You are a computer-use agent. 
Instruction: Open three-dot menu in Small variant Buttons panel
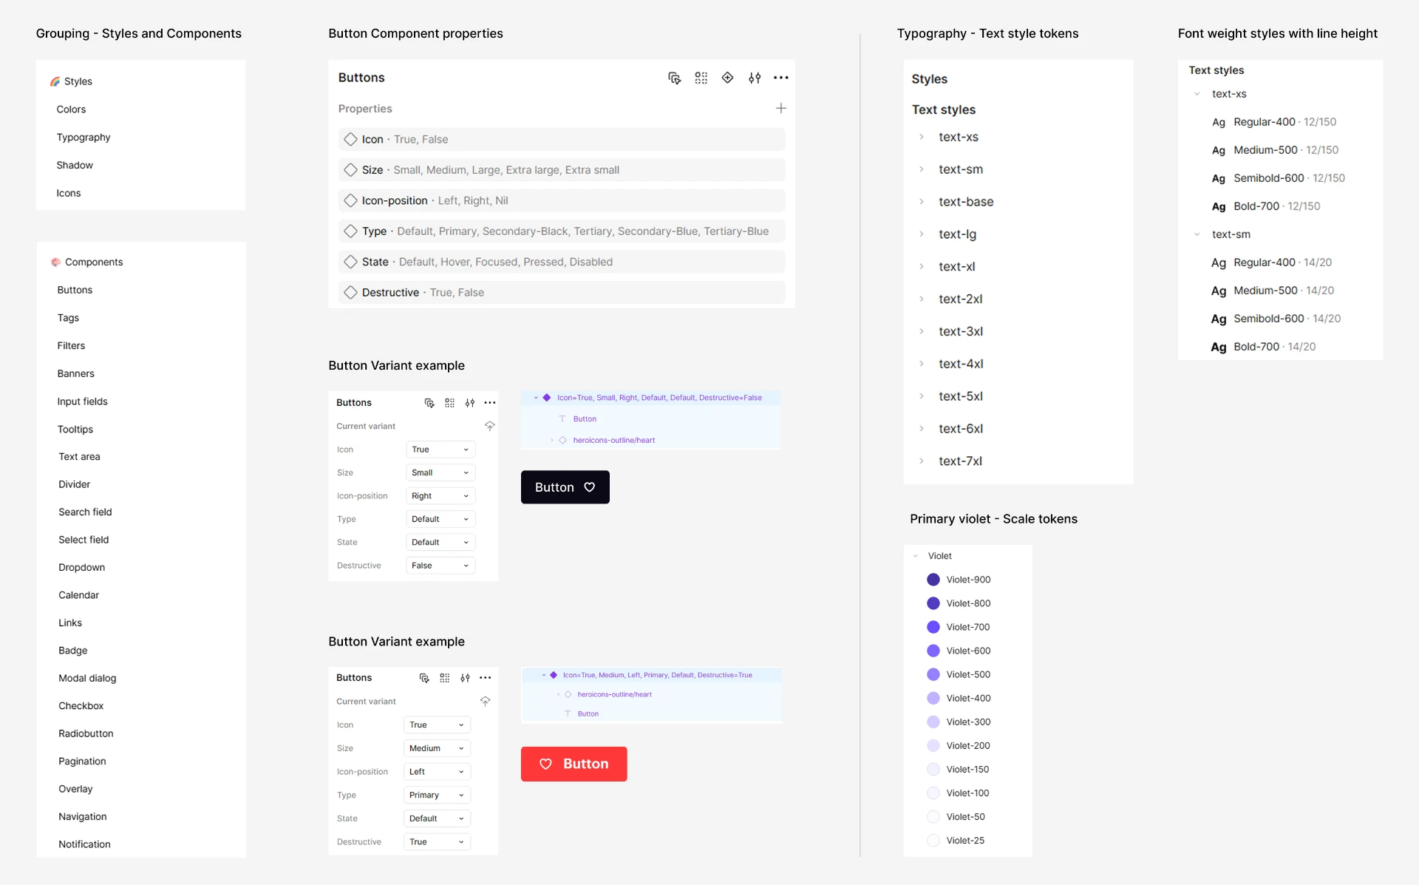click(x=489, y=403)
